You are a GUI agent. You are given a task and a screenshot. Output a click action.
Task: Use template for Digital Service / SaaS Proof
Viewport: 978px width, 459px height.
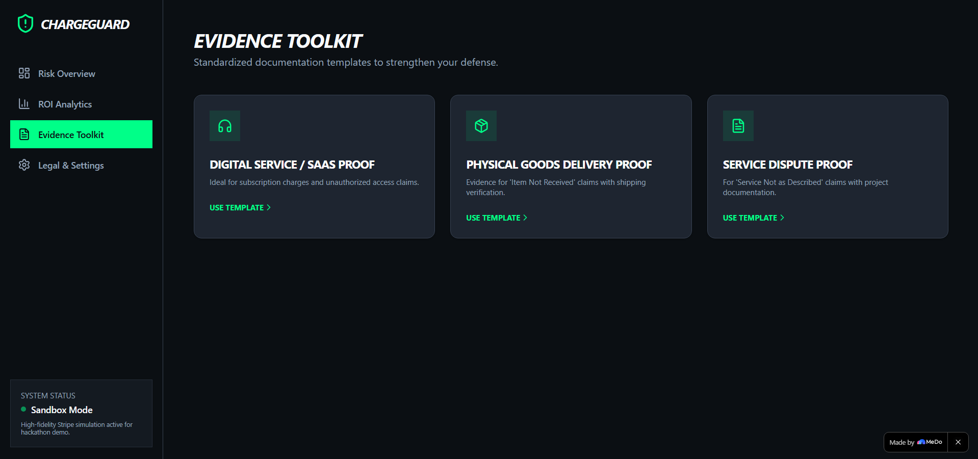[x=240, y=208]
